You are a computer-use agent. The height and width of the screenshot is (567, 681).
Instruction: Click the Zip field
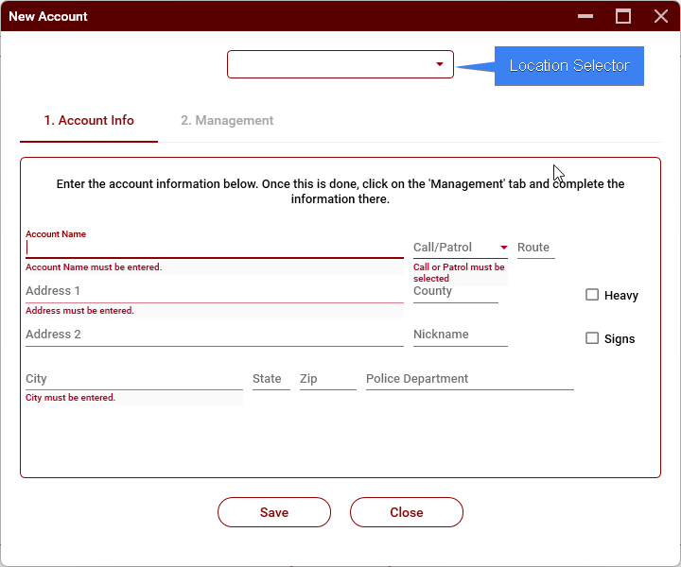point(327,379)
